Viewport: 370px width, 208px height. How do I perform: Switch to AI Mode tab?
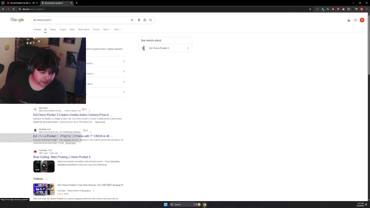[37, 29]
